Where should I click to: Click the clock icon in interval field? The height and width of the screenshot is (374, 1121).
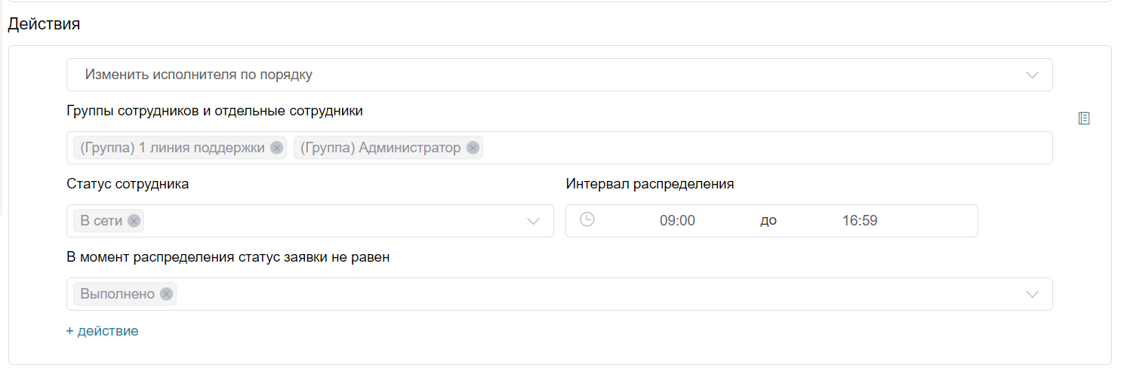click(x=587, y=219)
